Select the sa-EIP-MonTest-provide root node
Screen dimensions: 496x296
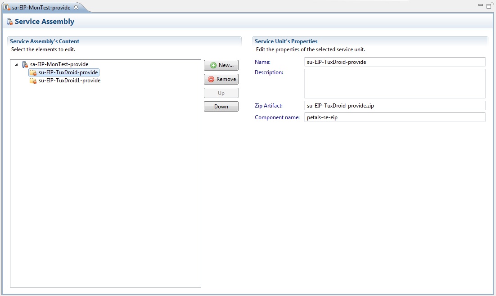(59, 64)
